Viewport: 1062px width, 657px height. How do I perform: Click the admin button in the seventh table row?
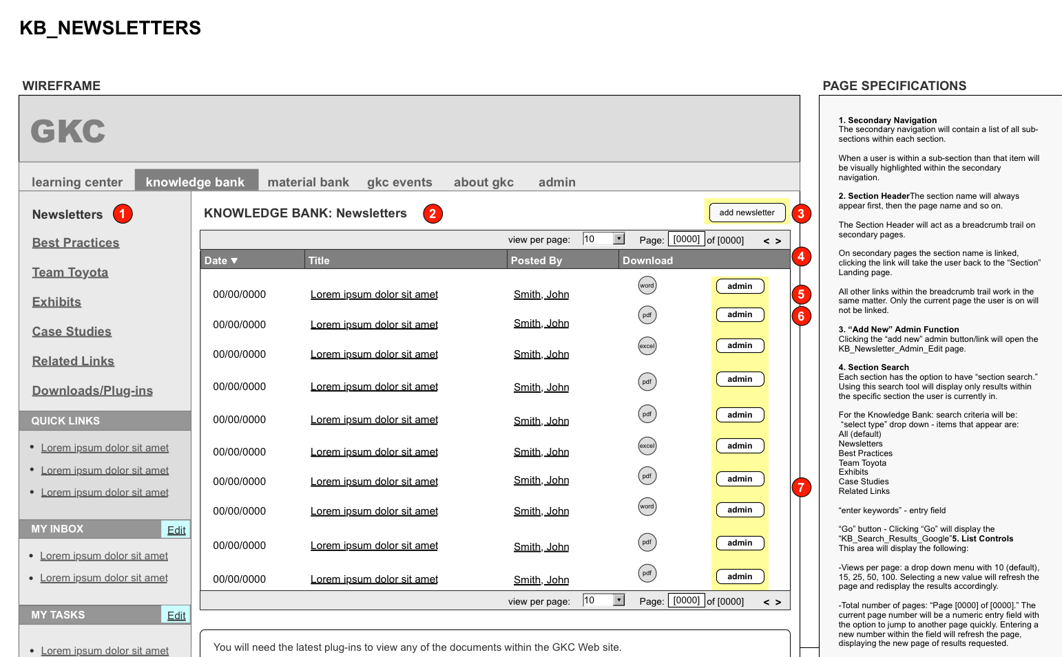pyautogui.click(x=740, y=479)
